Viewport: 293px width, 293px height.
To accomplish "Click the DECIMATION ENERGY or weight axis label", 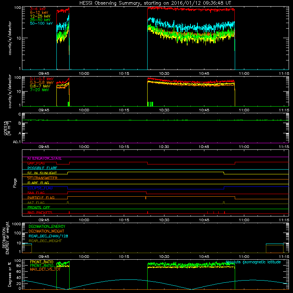I will [x=5, y=238].
